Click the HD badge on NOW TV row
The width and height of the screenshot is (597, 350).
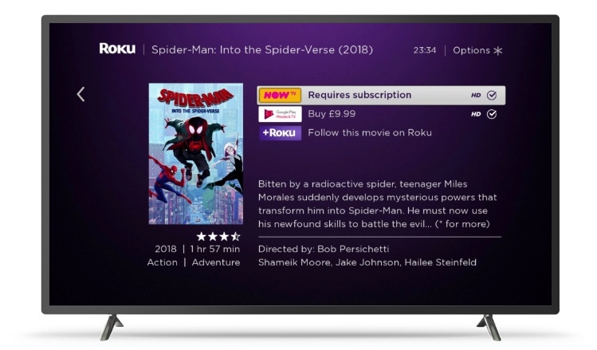(476, 95)
